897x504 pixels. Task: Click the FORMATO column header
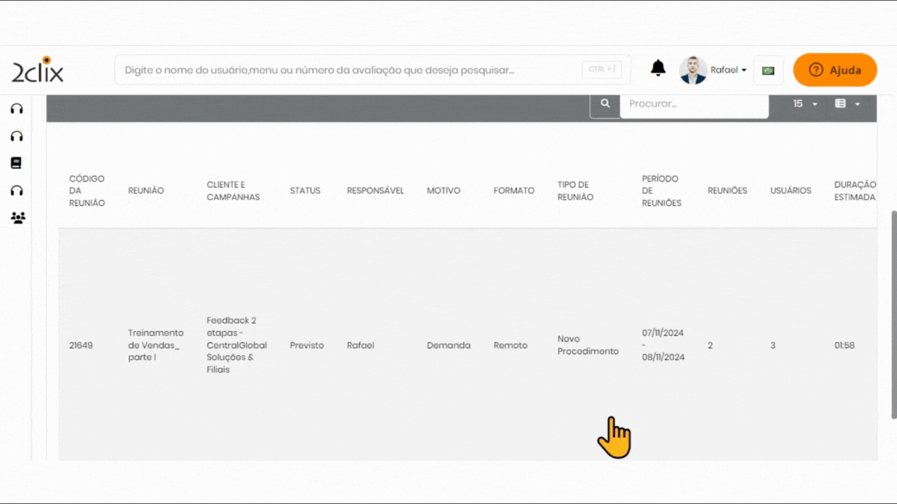click(x=514, y=191)
